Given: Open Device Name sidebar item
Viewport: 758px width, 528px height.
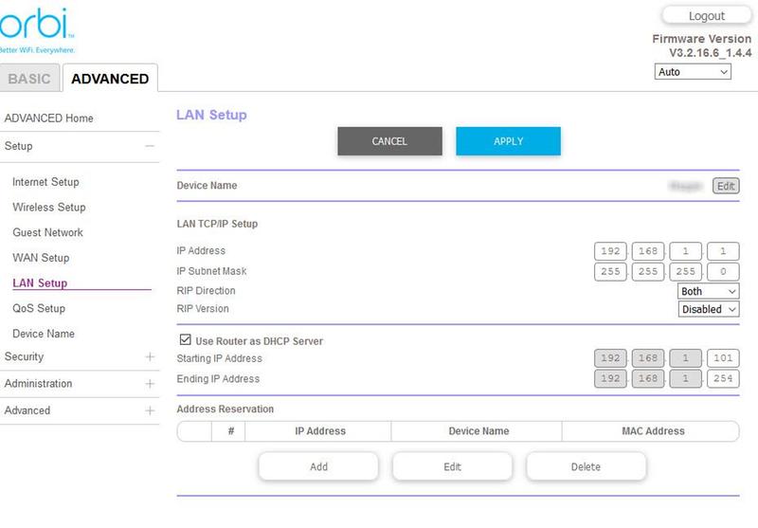Looking at the screenshot, I should pyautogui.click(x=44, y=334).
